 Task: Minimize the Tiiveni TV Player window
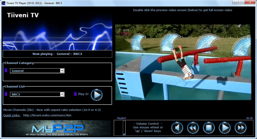(x=235, y=2)
